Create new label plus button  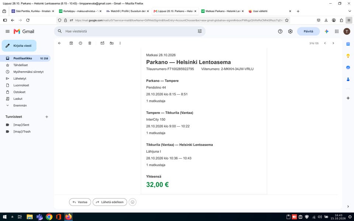pyautogui.click(x=47, y=117)
